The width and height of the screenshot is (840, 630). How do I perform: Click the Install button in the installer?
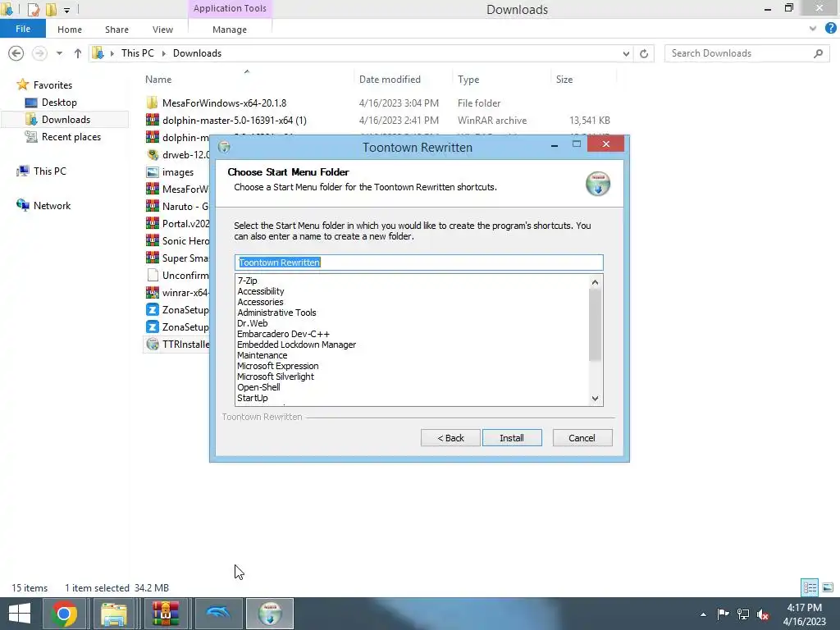coord(512,438)
